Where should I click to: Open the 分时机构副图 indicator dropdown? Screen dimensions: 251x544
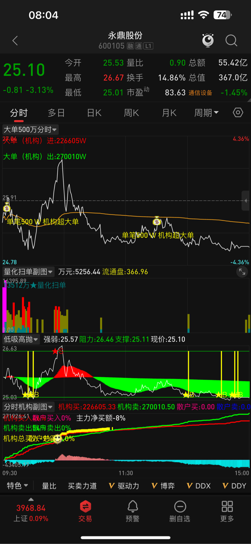28,407
